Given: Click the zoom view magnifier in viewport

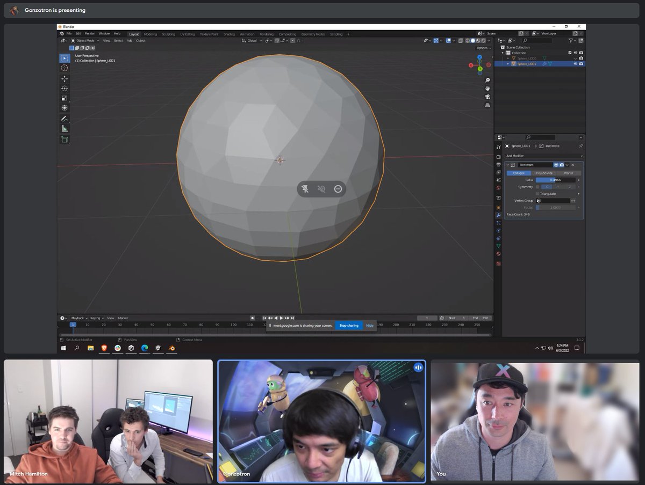Looking at the screenshot, I should point(488,80).
